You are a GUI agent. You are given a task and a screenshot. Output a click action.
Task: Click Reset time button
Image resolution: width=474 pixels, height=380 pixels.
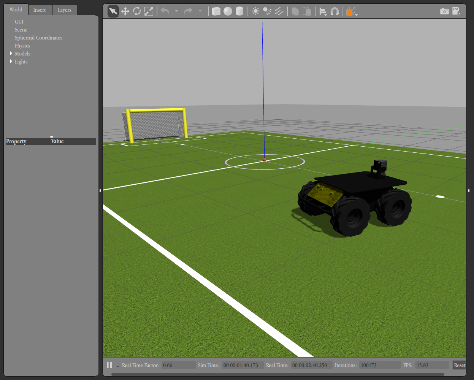click(460, 365)
